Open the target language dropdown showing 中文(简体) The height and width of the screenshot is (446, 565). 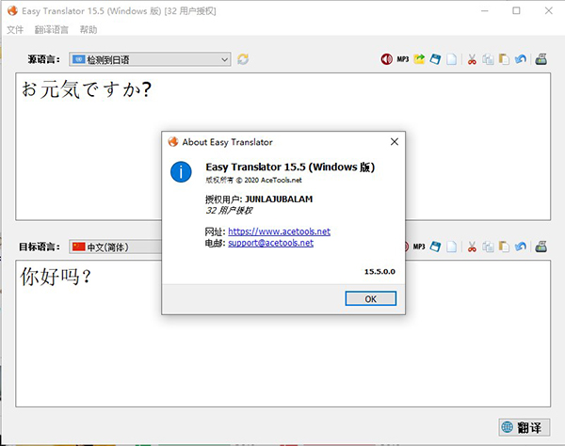[x=115, y=247]
